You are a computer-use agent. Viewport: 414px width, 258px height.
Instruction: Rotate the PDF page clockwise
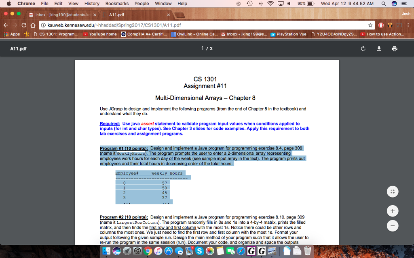pos(363,48)
